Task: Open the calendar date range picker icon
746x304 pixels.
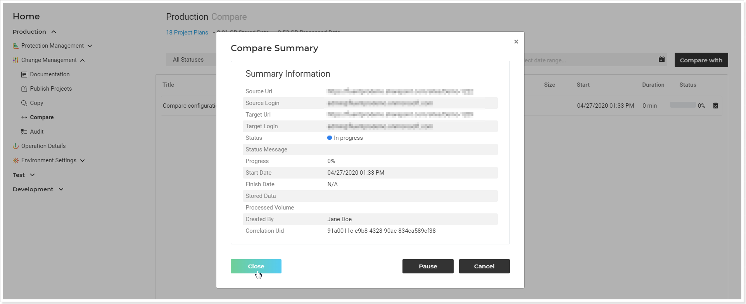Action: 661,59
